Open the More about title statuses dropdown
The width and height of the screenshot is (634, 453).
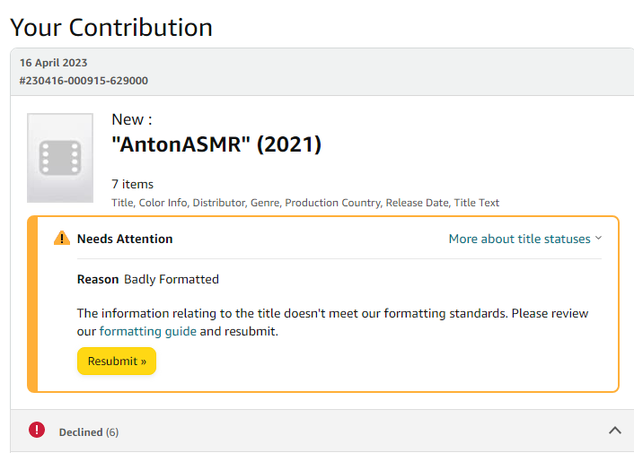pos(520,239)
